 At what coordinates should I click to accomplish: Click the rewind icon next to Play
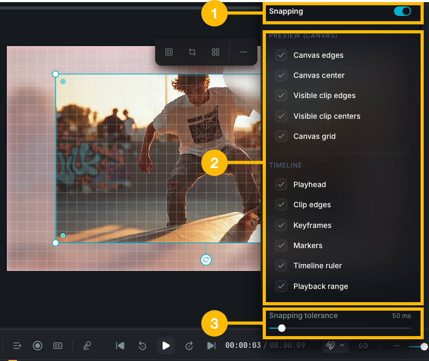pos(142,346)
